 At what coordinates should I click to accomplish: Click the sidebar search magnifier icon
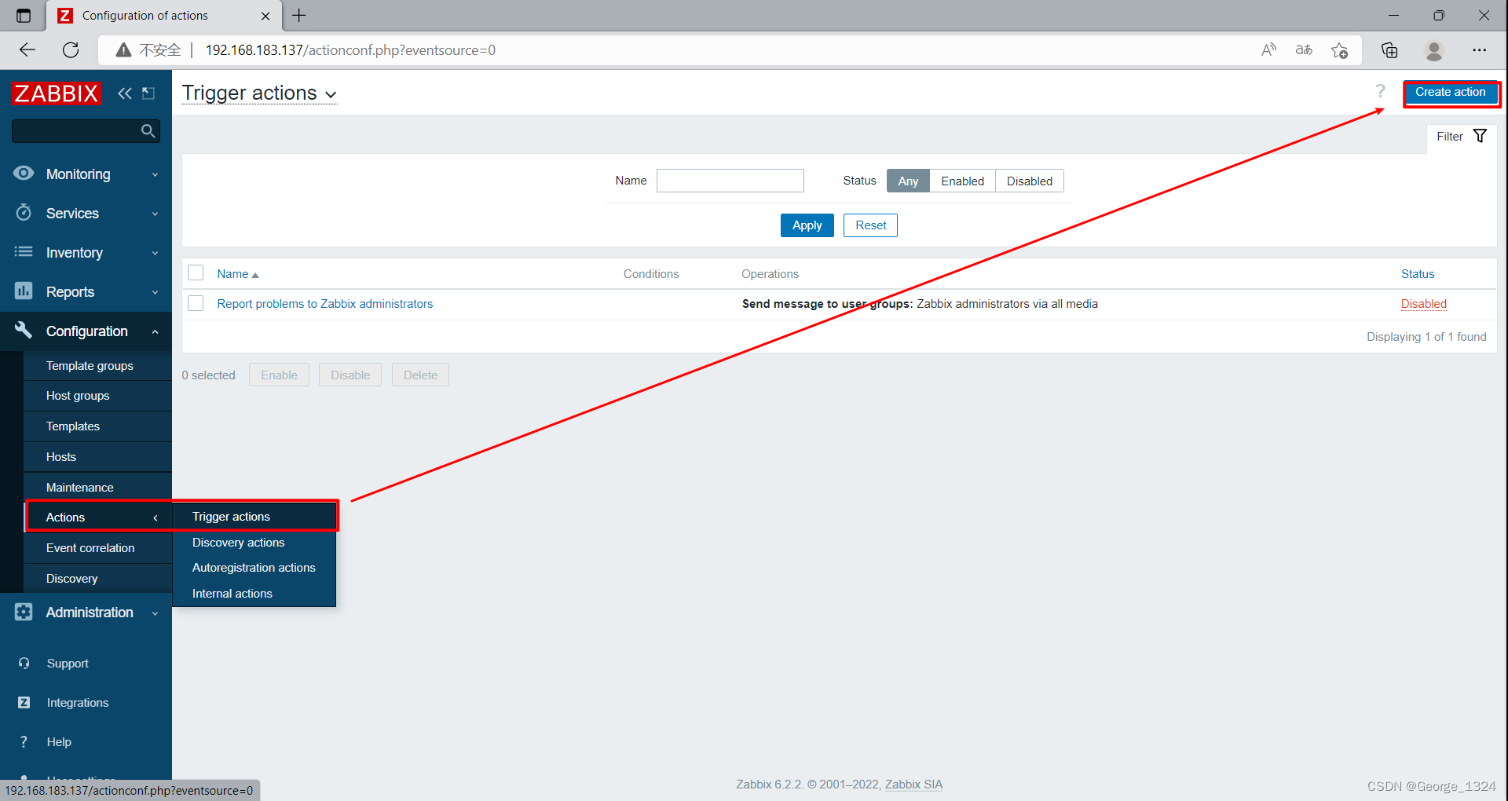click(x=148, y=131)
